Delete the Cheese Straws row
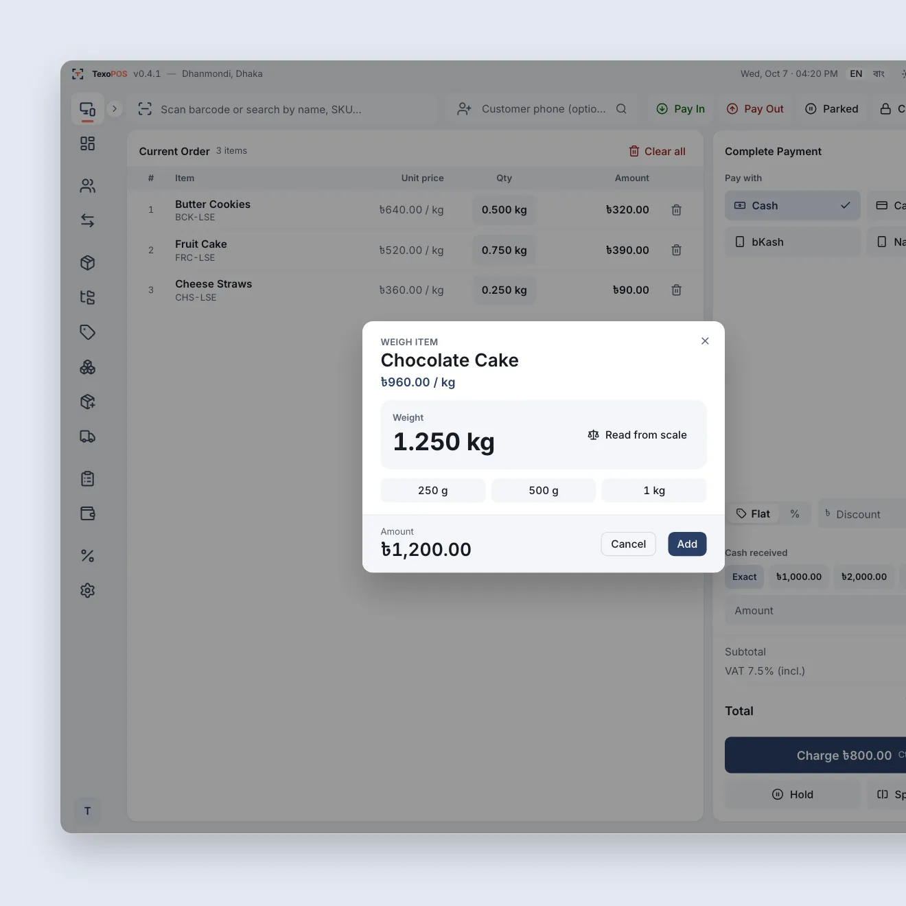Image resolution: width=906 pixels, height=906 pixels. (x=676, y=290)
